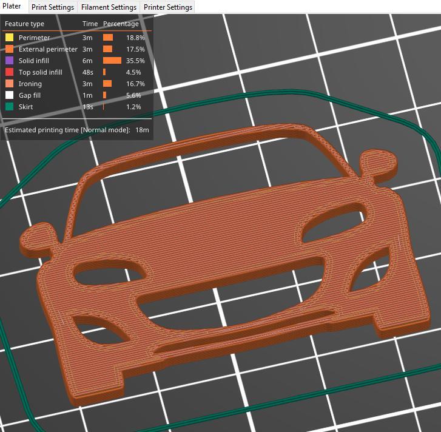
Task: Click the purple Solid infill swatch
Action: (9, 61)
